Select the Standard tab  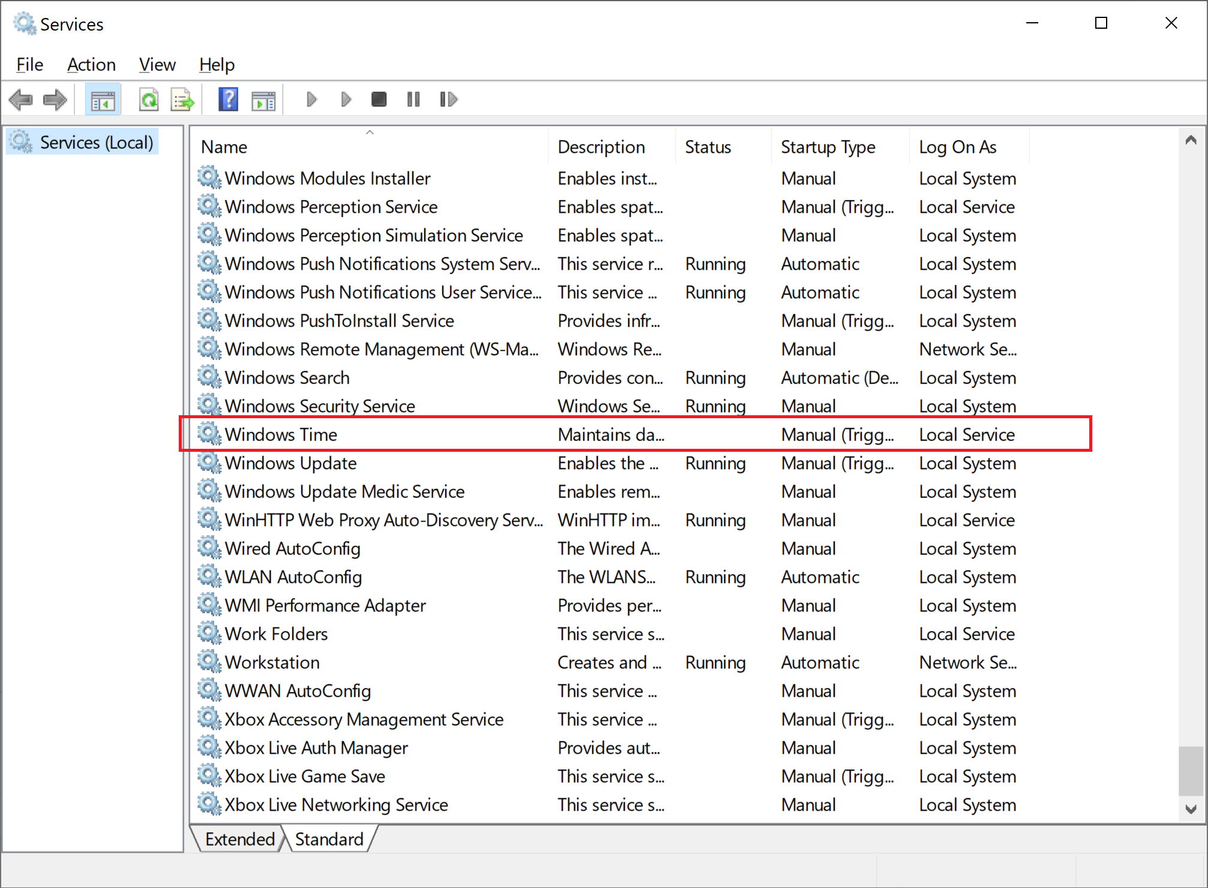(329, 838)
